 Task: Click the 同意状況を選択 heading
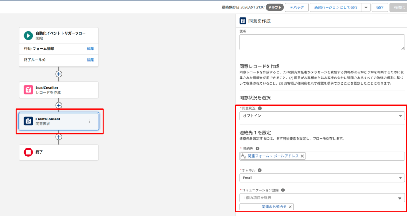[255, 98]
